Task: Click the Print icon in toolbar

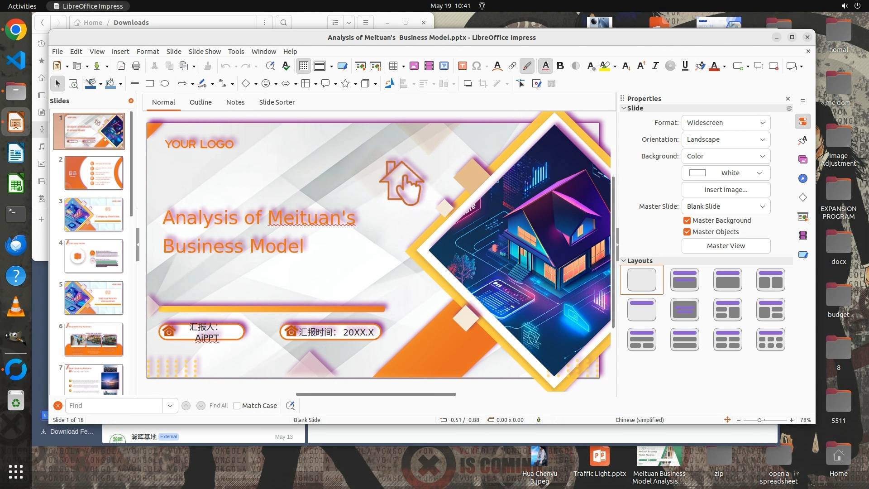Action: pos(136,66)
